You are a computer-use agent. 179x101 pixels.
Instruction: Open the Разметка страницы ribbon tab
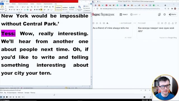point(23,4)
